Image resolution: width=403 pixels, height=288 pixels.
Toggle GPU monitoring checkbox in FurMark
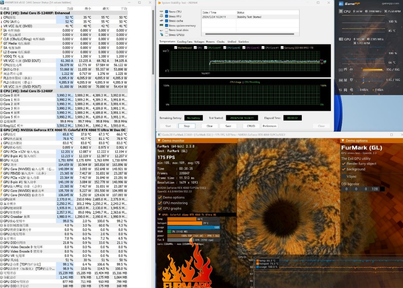(x=160, y=203)
